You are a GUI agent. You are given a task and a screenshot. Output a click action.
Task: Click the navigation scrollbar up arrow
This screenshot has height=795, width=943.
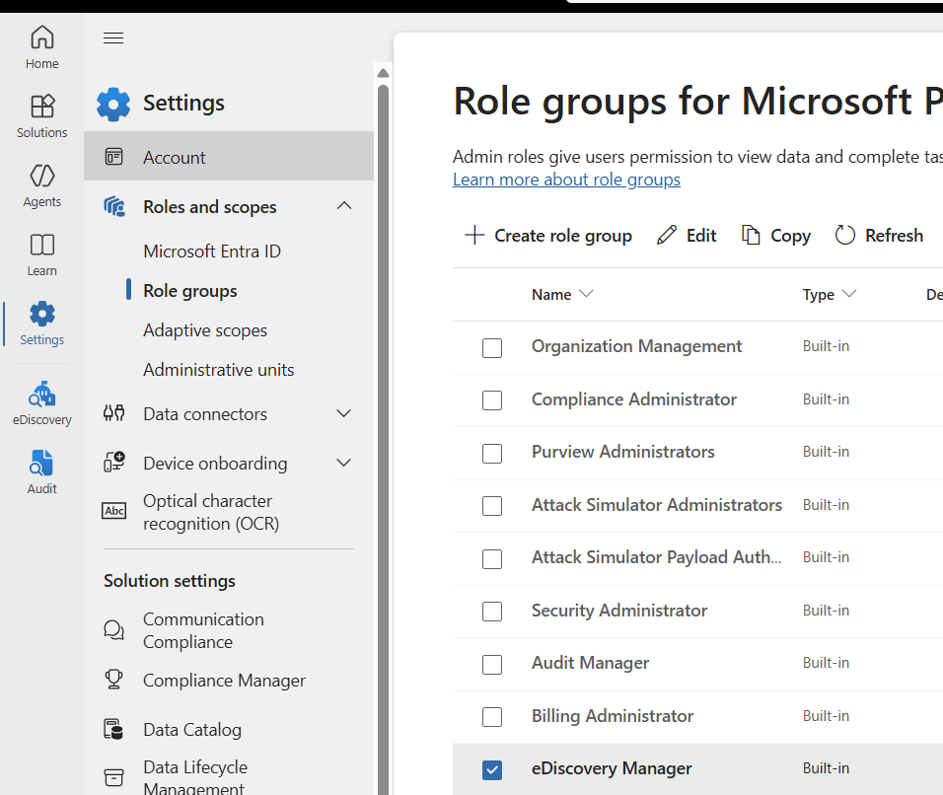(383, 73)
